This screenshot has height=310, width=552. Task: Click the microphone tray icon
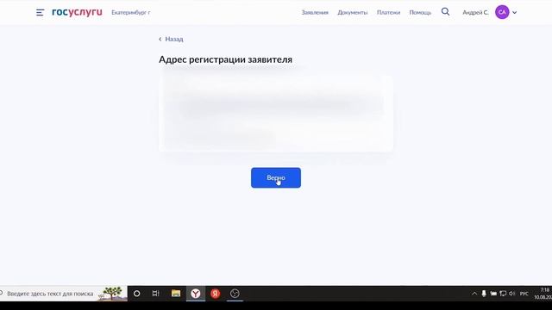(484, 294)
